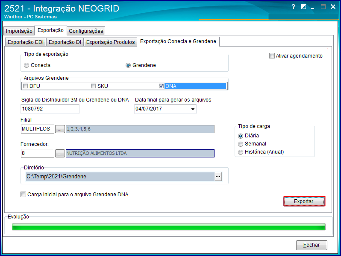Open the Configurações tab
Image resolution: width=341 pixels, height=256 pixels.
pos(86,31)
